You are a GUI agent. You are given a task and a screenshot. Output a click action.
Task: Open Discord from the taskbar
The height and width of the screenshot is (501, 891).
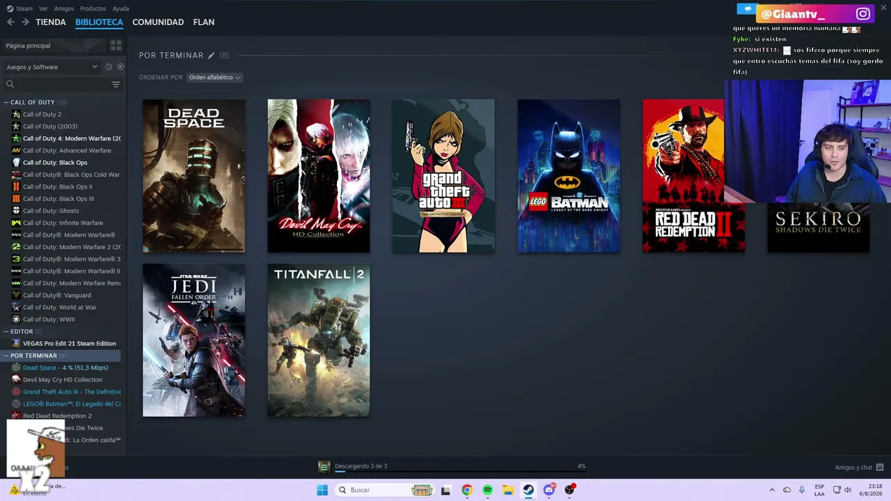(x=549, y=490)
